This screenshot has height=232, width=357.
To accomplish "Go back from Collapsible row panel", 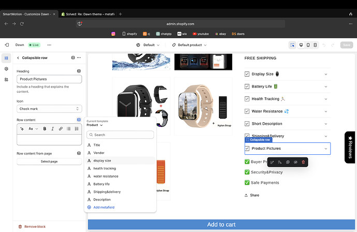I will point(18,58).
